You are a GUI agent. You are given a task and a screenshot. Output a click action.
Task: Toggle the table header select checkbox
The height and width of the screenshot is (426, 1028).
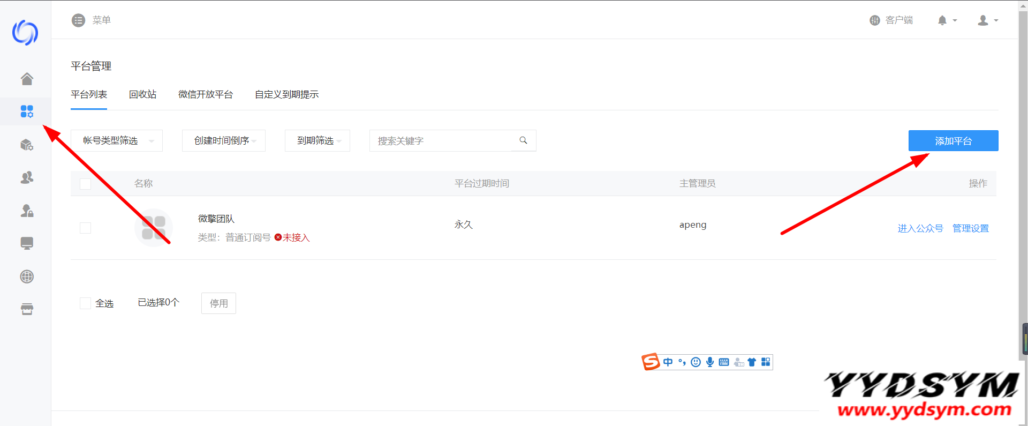click(85, 184)
